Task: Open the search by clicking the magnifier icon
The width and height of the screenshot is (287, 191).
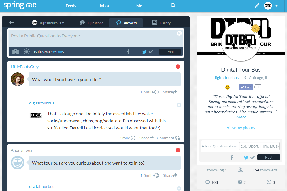Action: click(173, 6)
